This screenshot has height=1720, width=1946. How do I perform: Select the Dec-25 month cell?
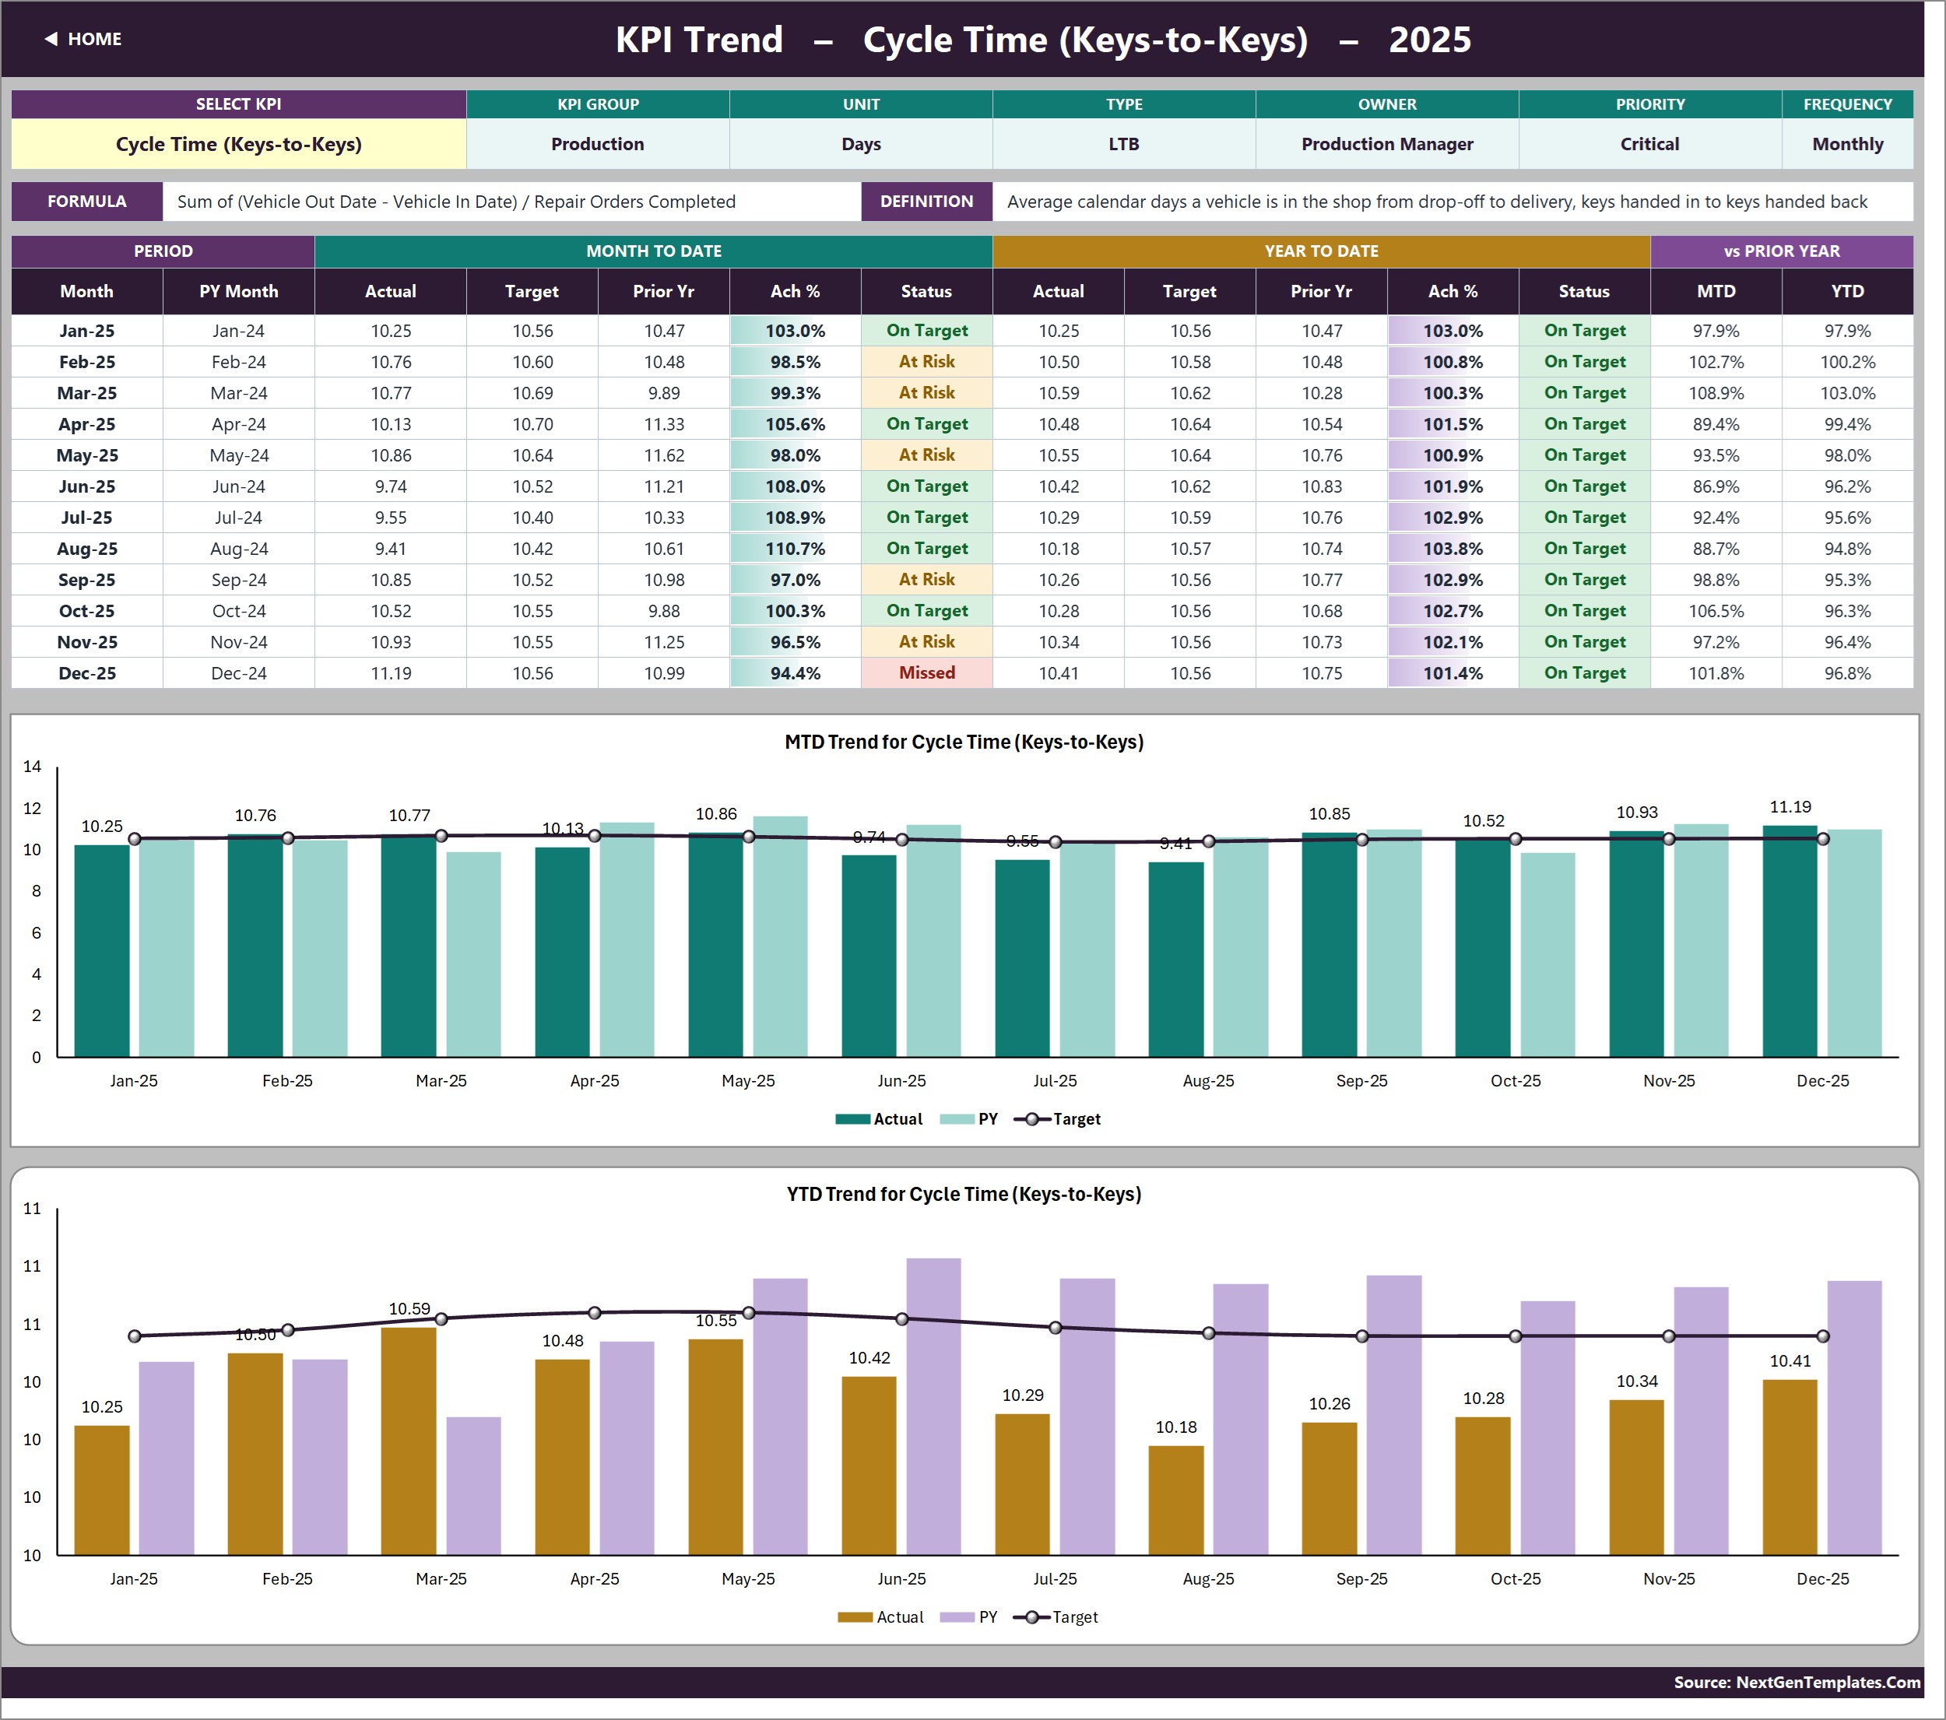pos(86,673)
